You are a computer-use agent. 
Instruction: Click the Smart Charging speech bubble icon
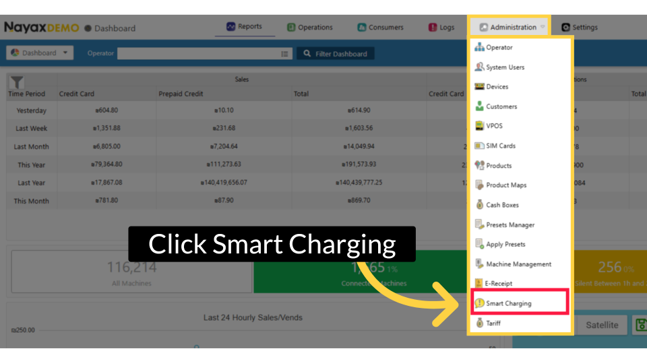[479, 303]
